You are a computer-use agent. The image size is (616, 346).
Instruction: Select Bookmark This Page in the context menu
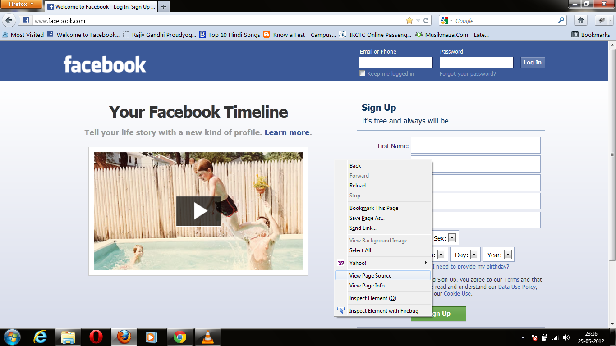(x=383, y=208)
